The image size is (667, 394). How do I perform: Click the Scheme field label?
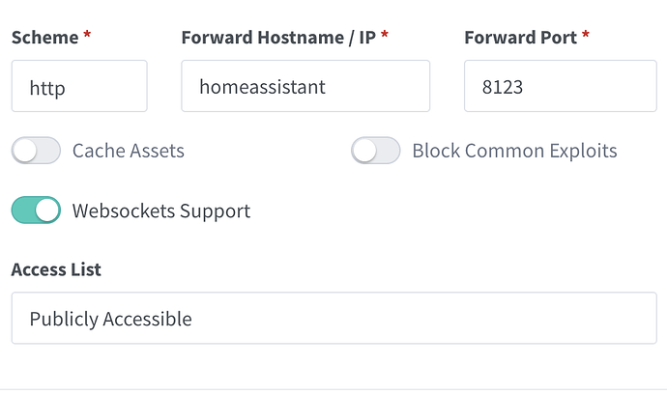pos(44,38)
